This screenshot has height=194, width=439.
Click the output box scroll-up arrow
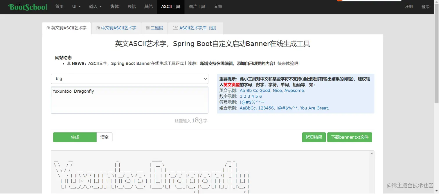click(372, 153)
